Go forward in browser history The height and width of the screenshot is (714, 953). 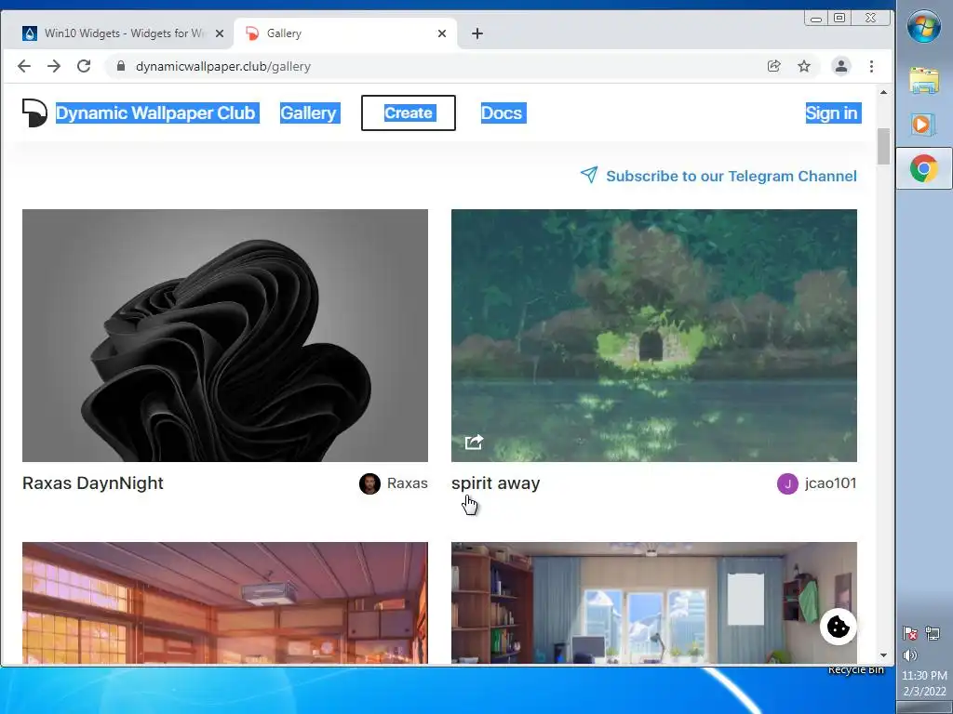tap(53, 66)
